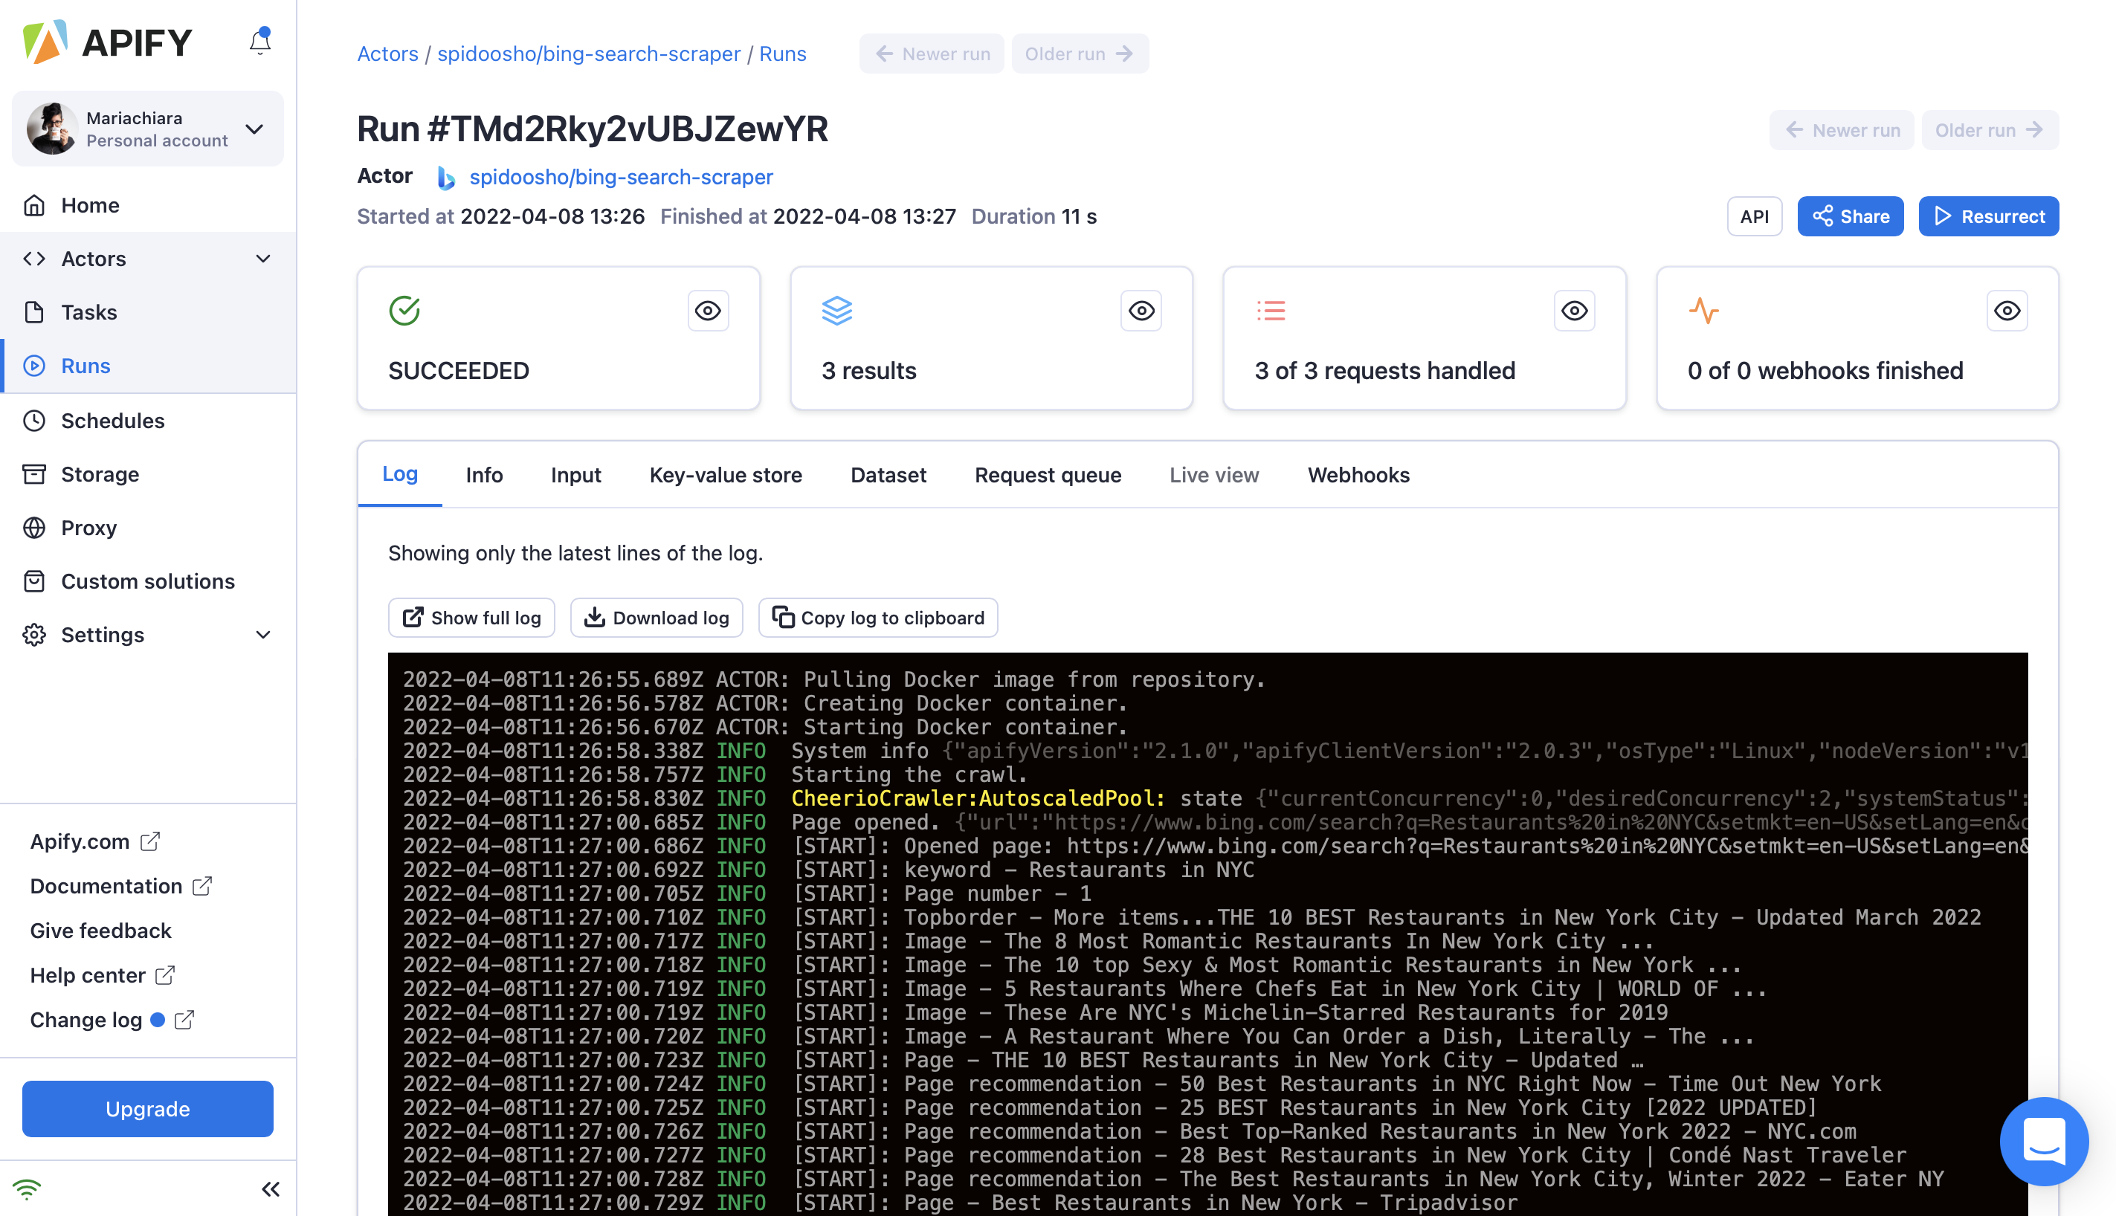This screenshot has height=1216, width=2116.
Task: Open the Help center link
Action: 103,975
